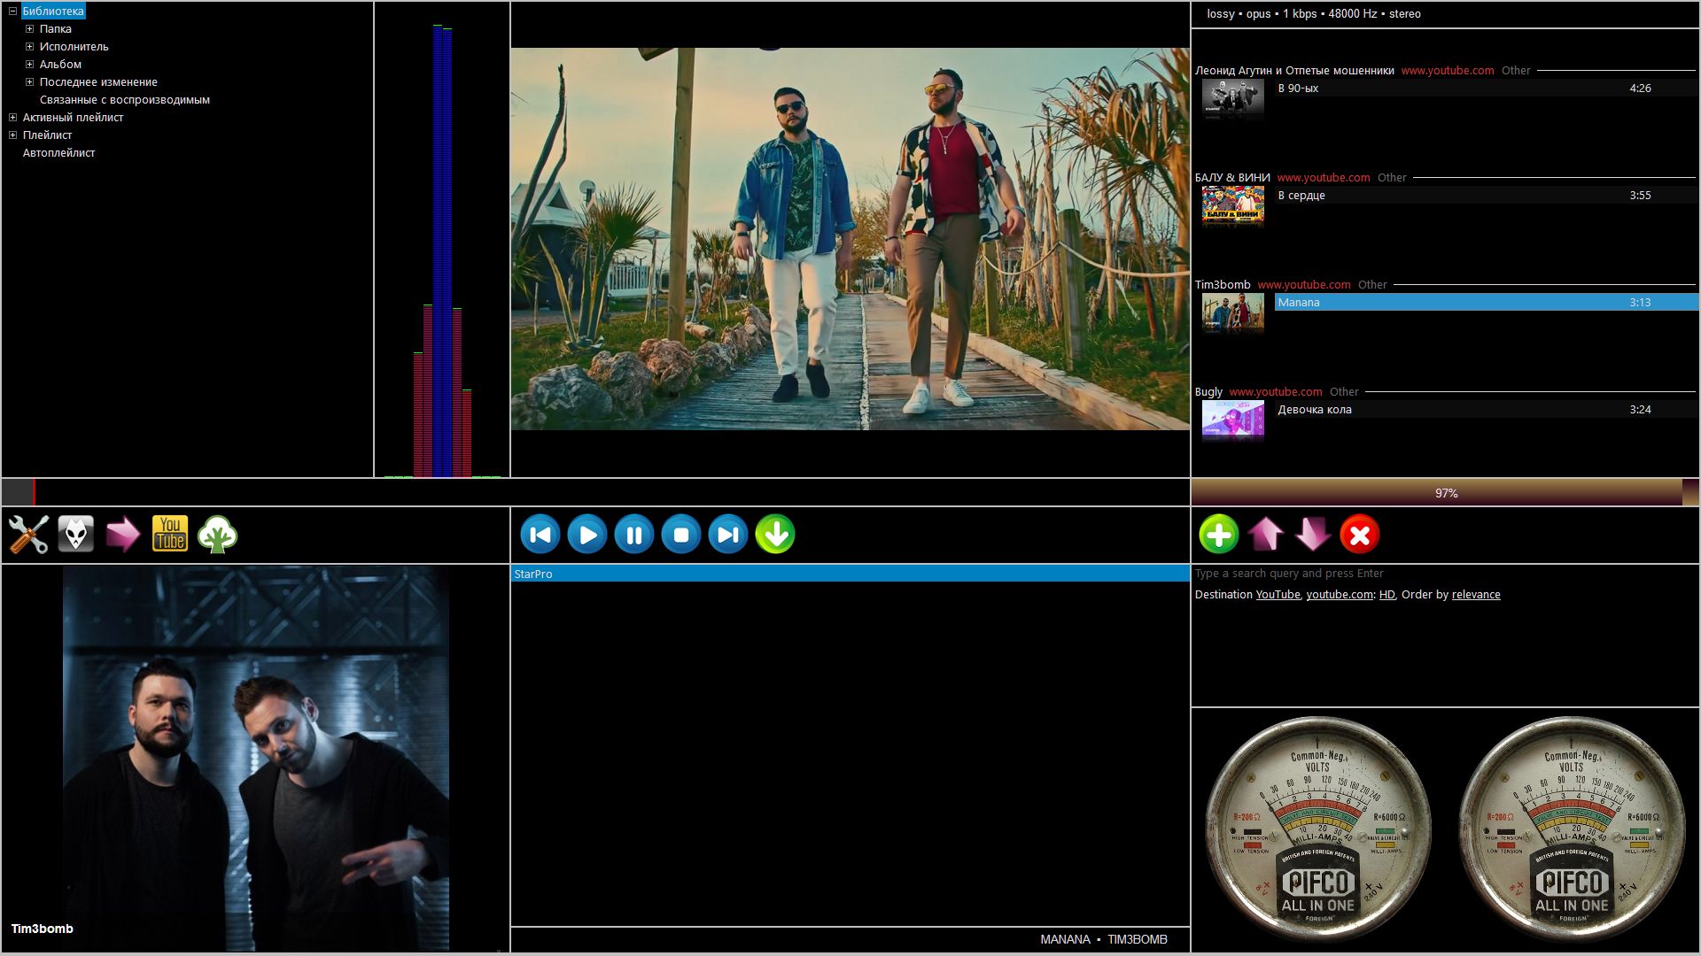This screenshot has width=1701, height=956.
Task: Move item up with pink arrow
Action: pos(1265,535)
